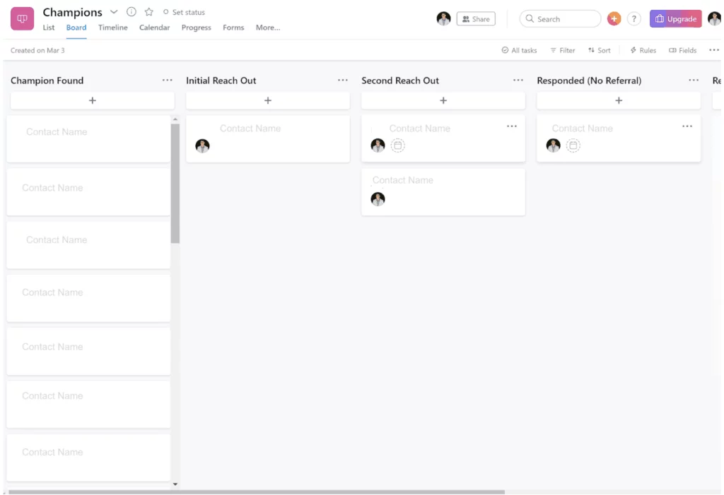Image resolution: width=724 pixels, height=495 pixels.
Task: Click assignee avatar on second Second Reach Out card
Action: (378, 199)
